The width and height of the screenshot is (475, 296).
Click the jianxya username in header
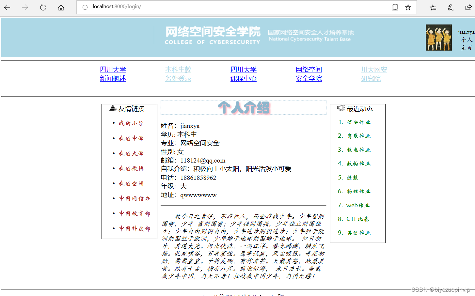tap(466, 32)
